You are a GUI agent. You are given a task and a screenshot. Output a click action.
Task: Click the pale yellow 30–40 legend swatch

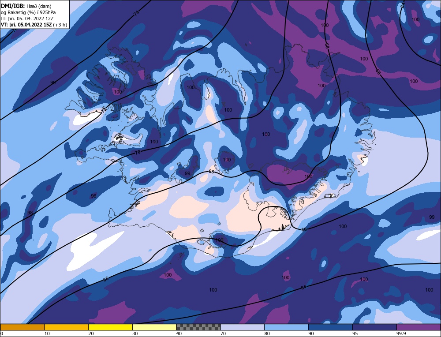pos(154,327)
